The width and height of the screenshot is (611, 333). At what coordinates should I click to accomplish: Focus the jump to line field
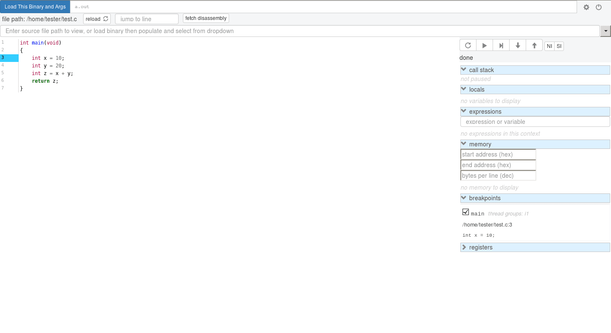coord(147,19)
